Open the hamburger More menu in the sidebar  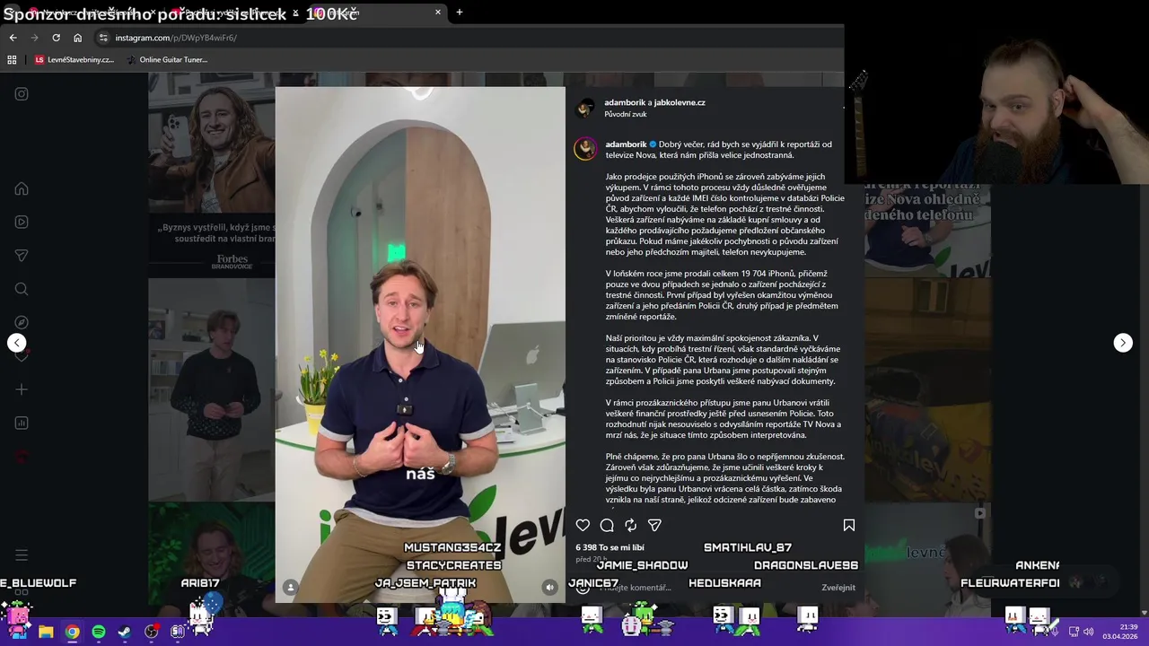click(22, 555)
